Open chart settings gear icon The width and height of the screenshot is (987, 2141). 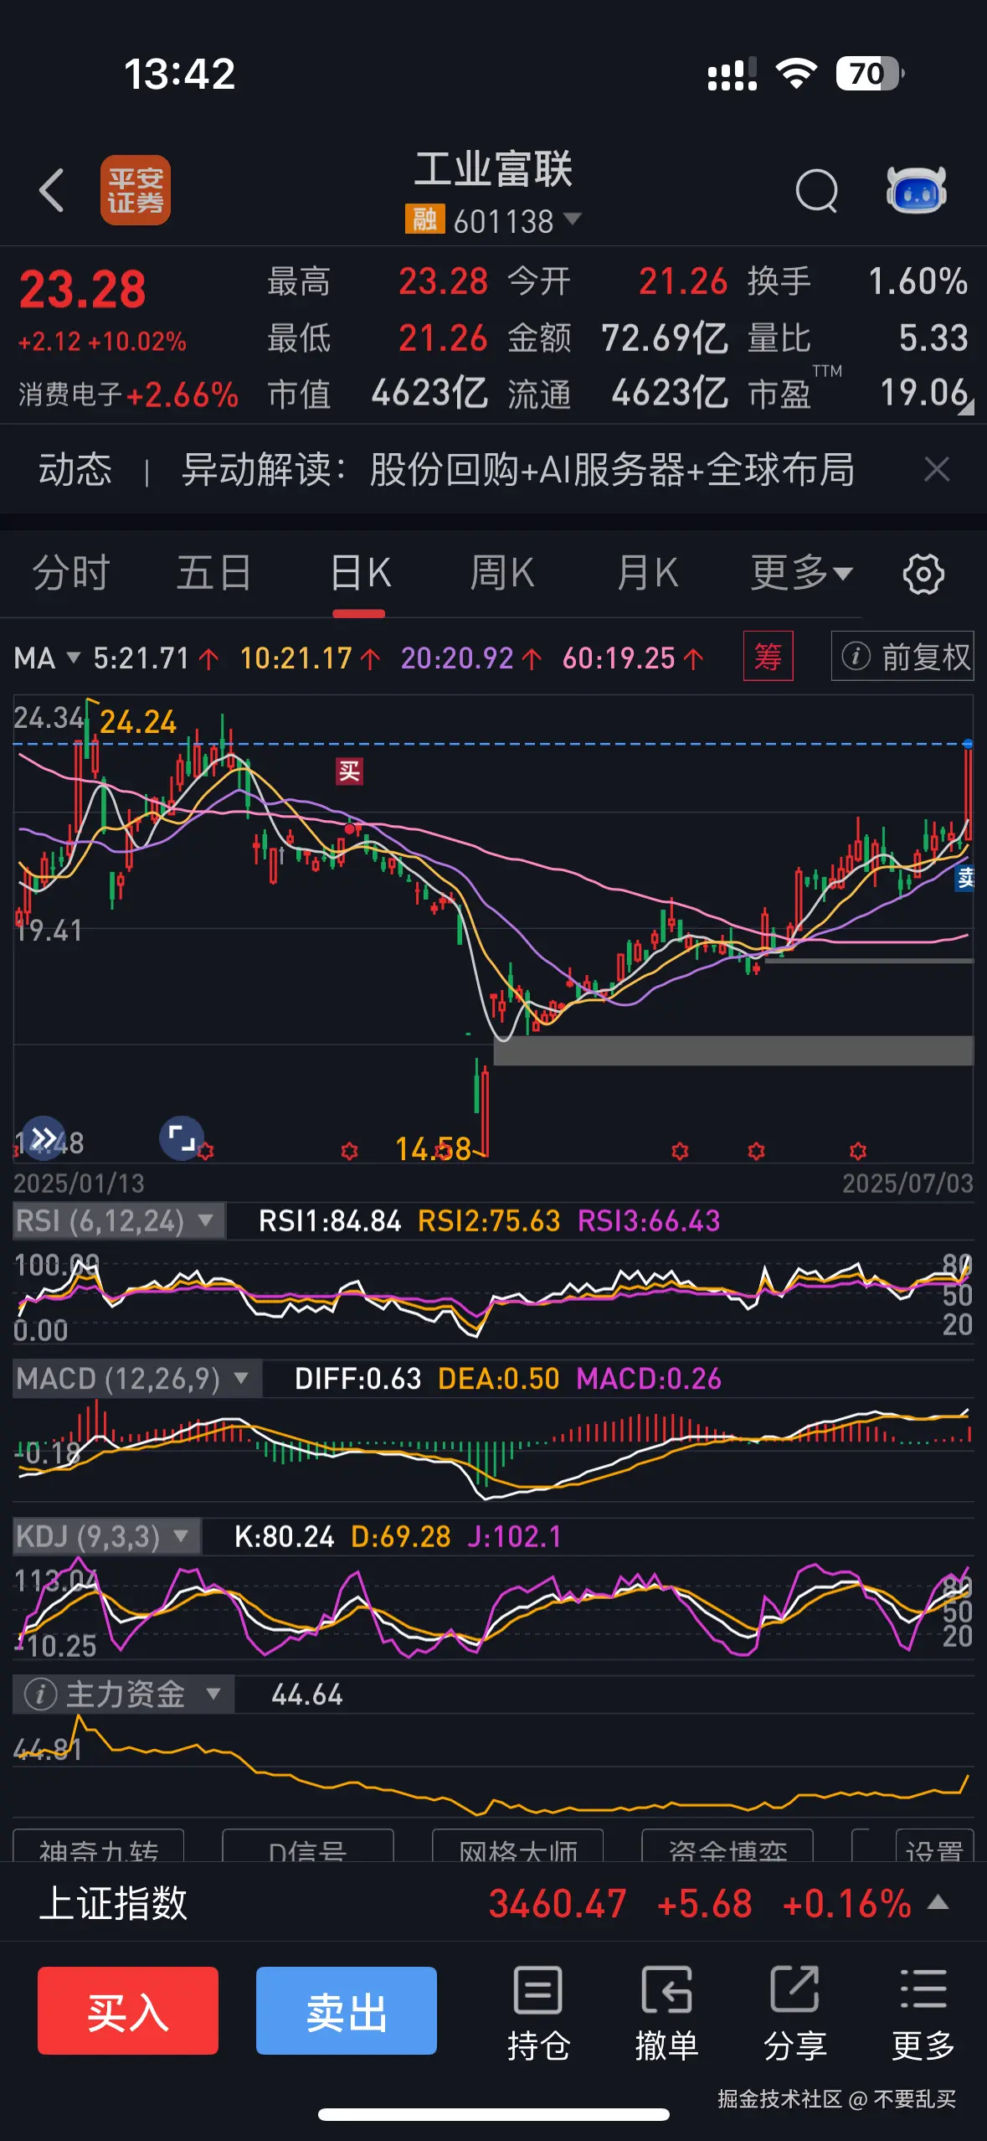click(x=923, y=575)
